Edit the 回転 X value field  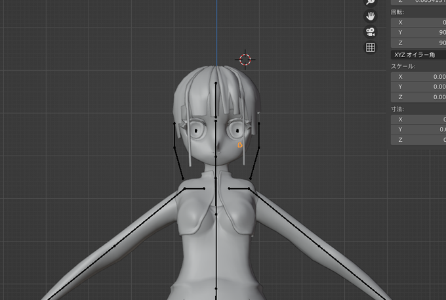(x=418, y=22)
